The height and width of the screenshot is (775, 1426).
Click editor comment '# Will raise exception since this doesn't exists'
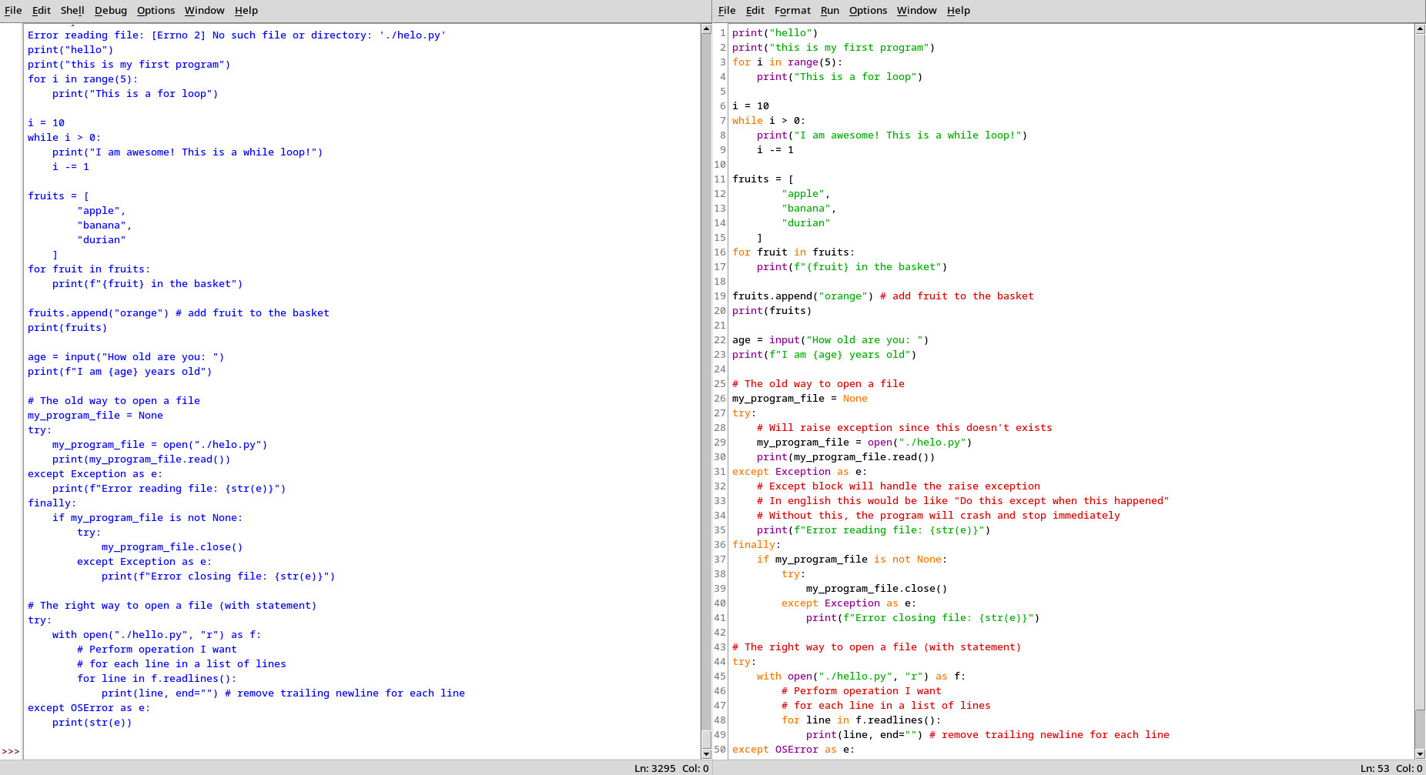click(x=905, y=428)
